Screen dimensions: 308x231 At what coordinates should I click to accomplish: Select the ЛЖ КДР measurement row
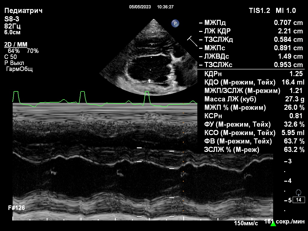tap(251, 31)
